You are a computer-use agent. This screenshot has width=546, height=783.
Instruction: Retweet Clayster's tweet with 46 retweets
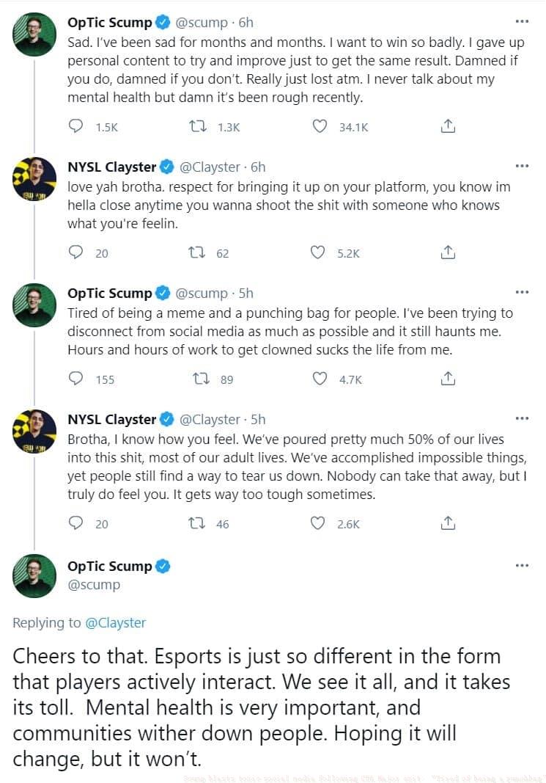point(197,523)
